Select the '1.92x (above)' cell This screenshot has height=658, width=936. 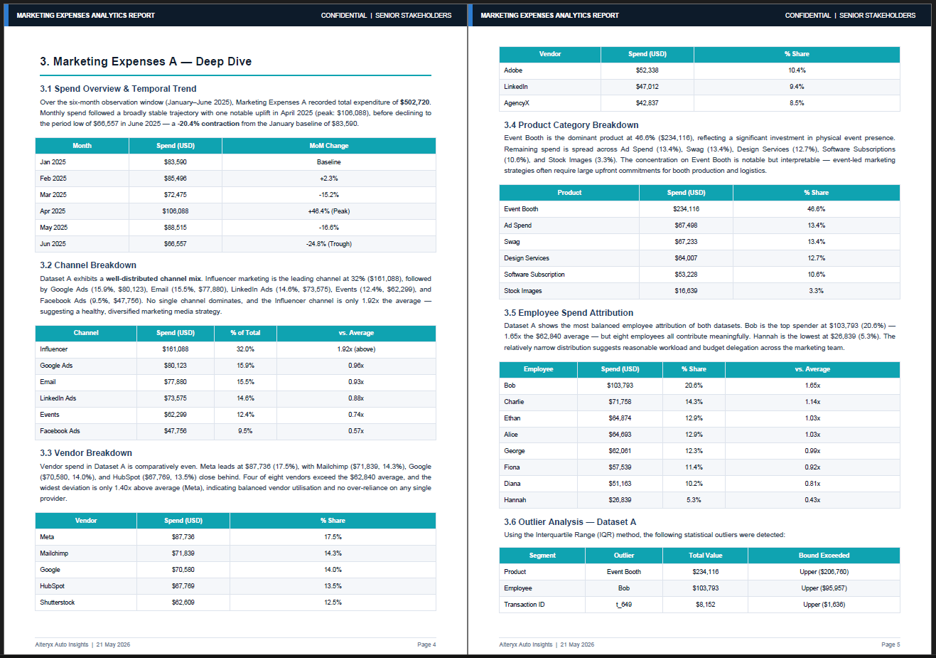(x=356, y=349)
